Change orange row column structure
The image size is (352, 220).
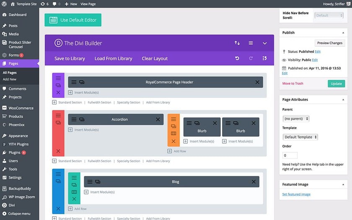(173, 134)
